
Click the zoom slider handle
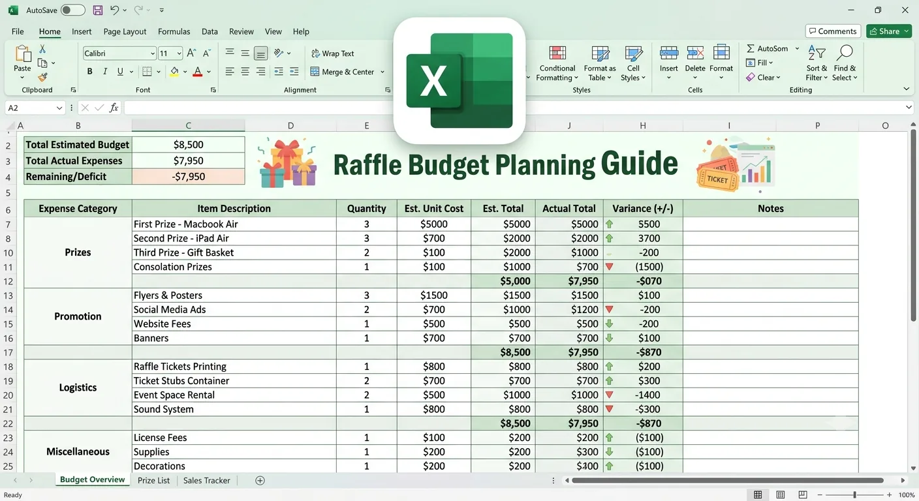point(854,495)
